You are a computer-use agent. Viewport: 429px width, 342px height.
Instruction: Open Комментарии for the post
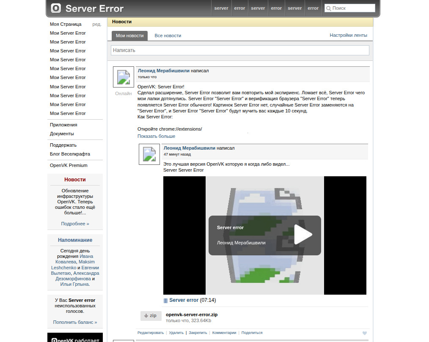click(224, 333)
